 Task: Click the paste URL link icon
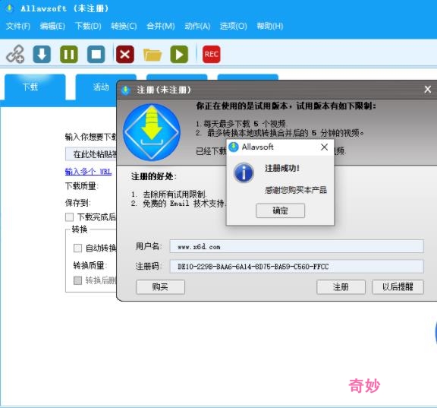pyautogui.click(x=15, y=54)
